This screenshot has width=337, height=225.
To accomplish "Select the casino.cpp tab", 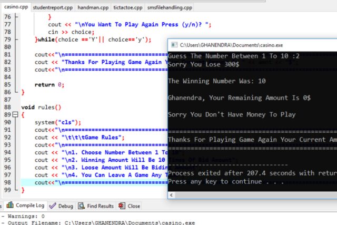I will click(x=16, y=7).
